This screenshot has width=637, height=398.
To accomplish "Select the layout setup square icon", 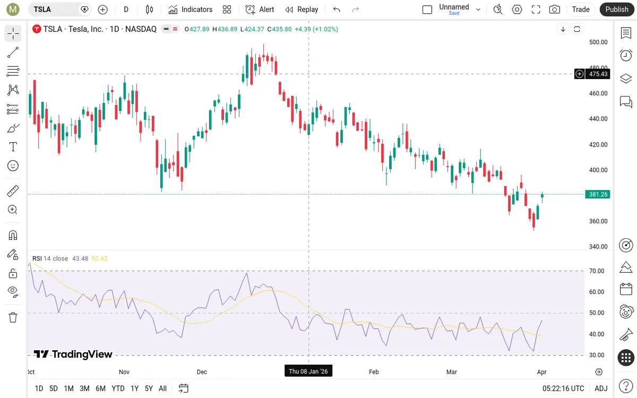I will coord(427,10).
